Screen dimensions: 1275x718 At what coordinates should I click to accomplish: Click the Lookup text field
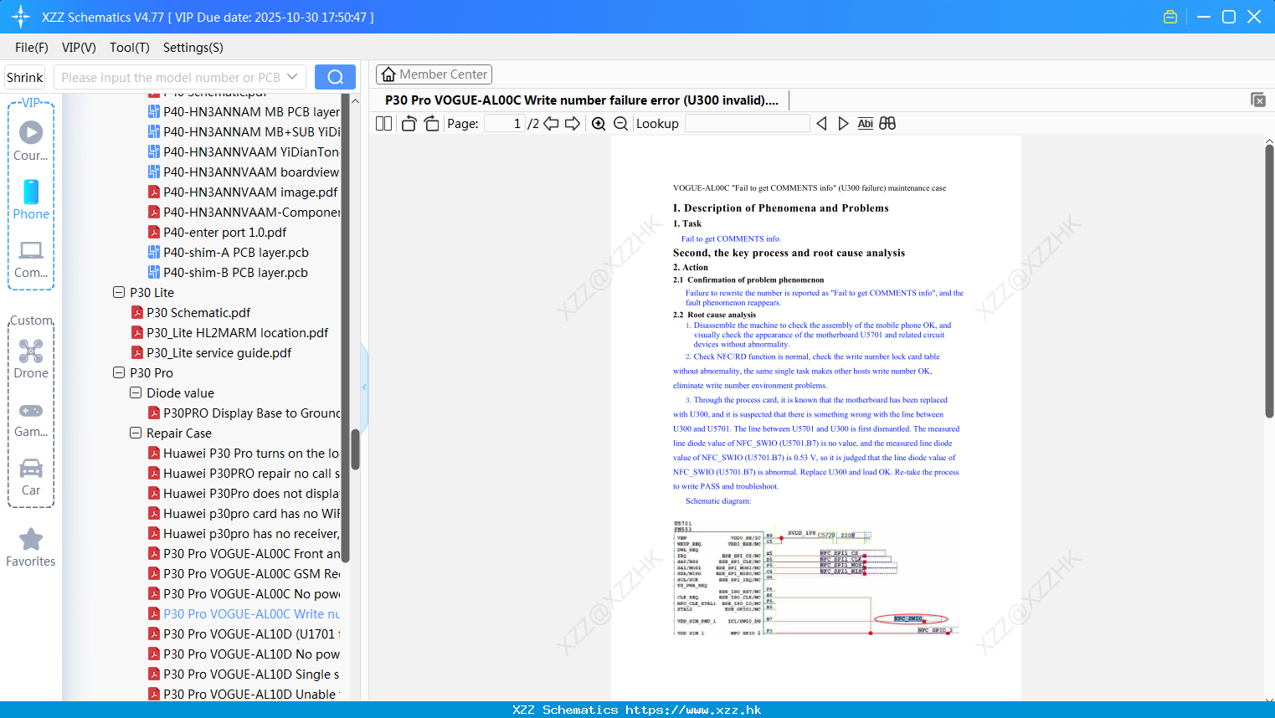click(747, 124)
